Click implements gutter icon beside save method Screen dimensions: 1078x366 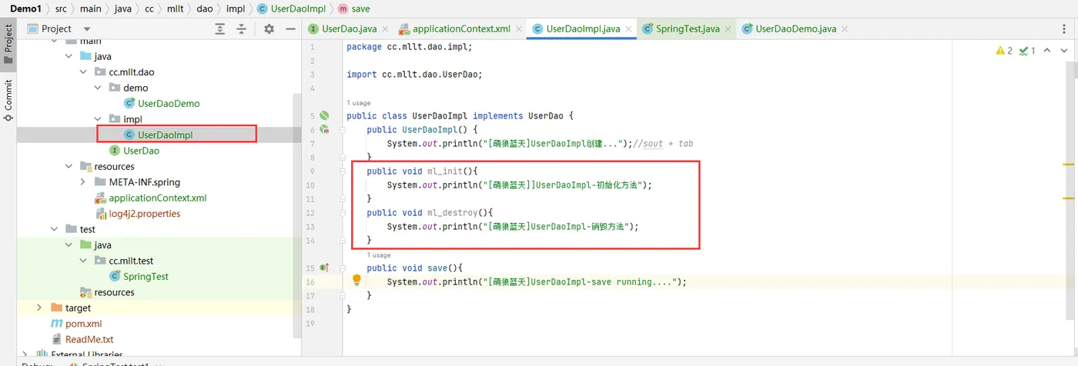324,268
